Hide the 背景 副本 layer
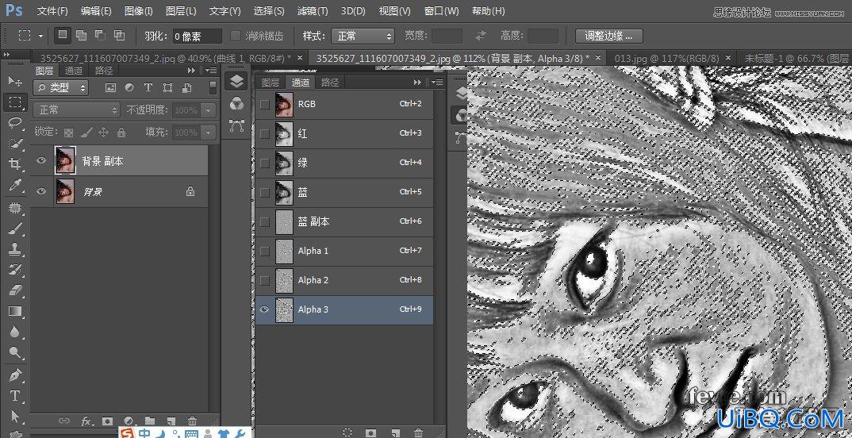 pyautogui.click(x=41, y=160)
